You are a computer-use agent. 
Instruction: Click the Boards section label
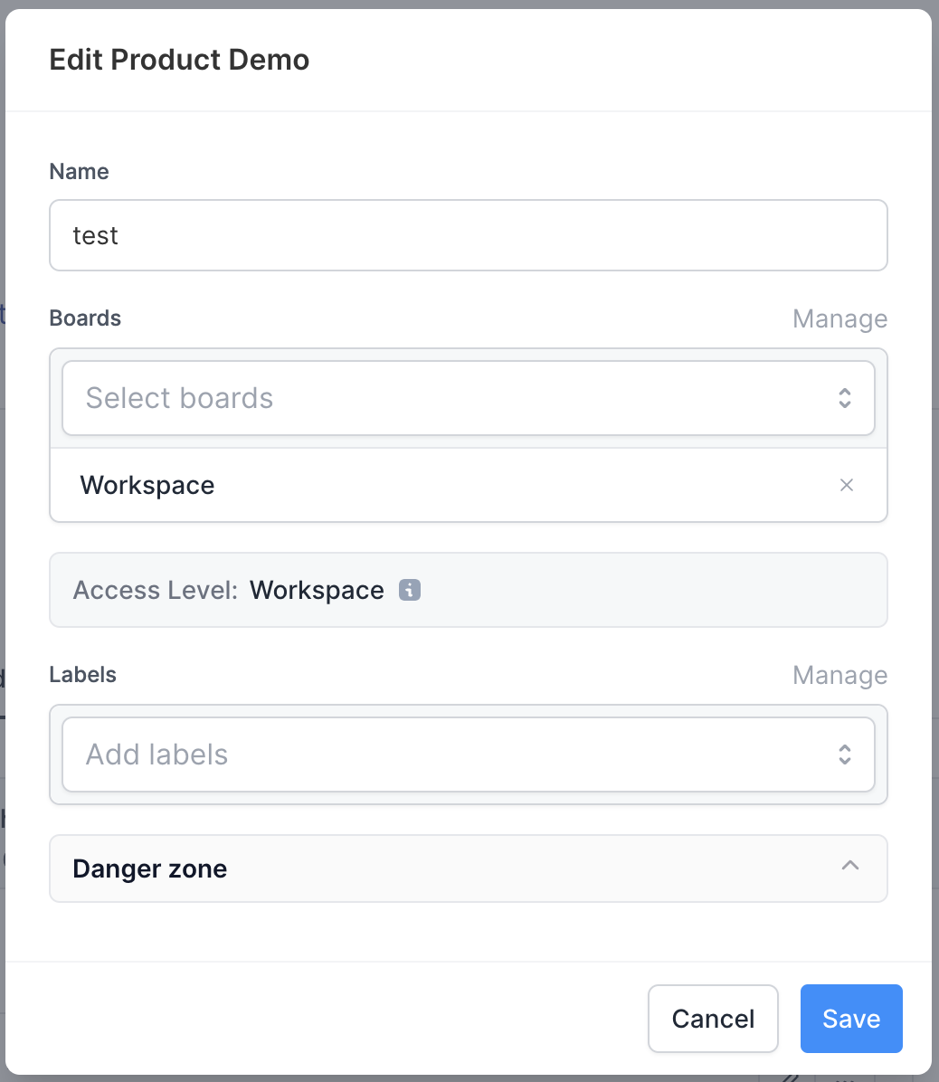(86, 318)
